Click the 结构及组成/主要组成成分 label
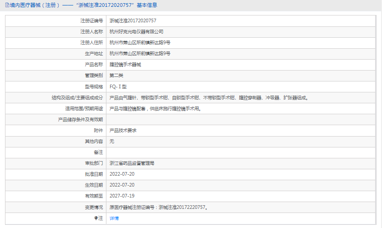Viewport: 382px width, 228px height. pos(77,98)
